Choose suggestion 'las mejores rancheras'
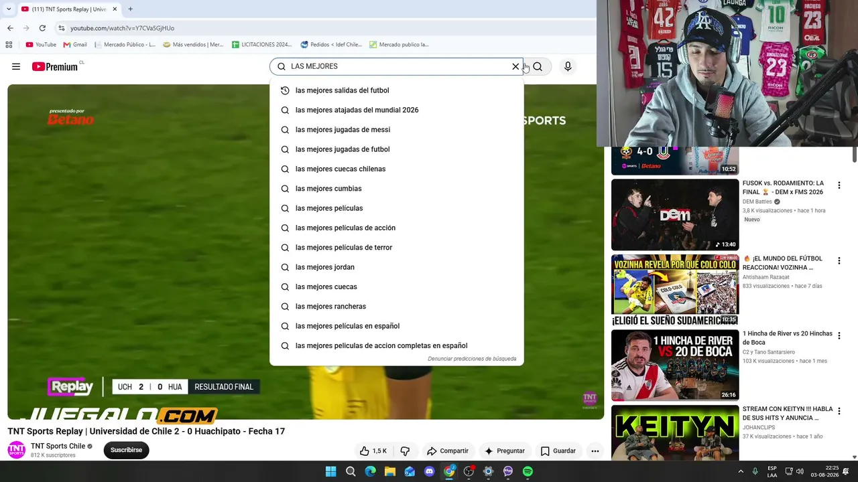 coord(396,307)
